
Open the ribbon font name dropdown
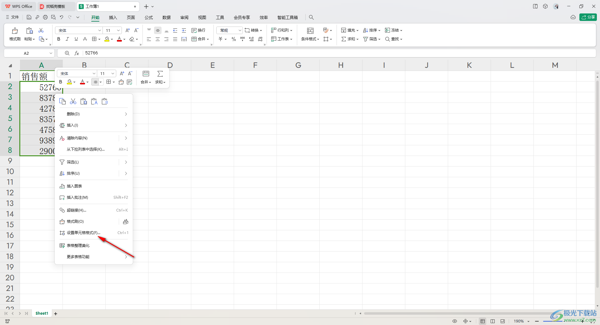point(100,30)
